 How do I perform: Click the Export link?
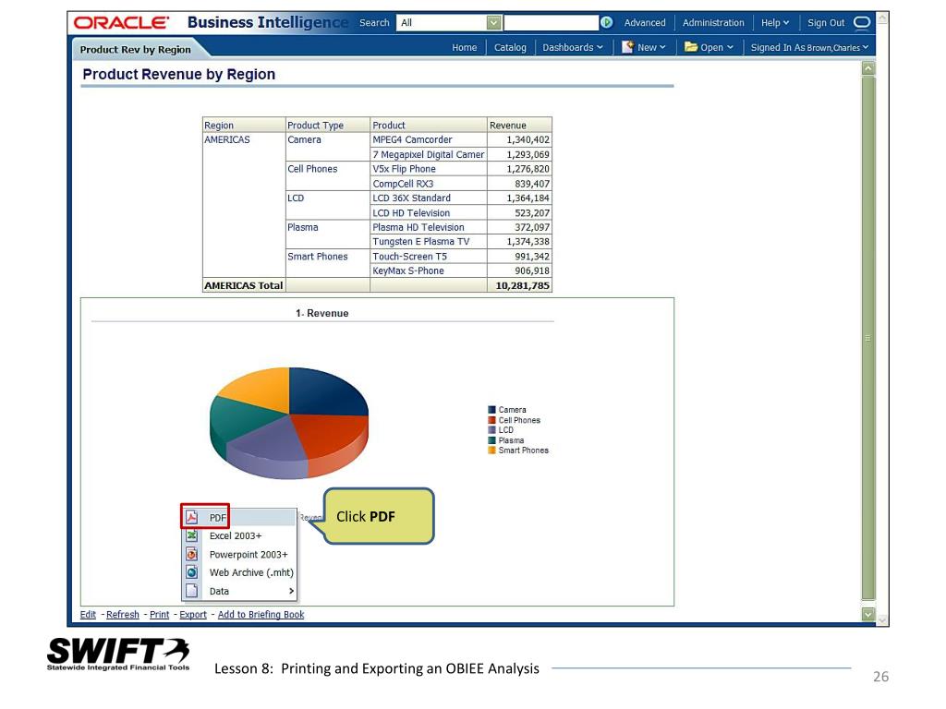tap(193, 614)
